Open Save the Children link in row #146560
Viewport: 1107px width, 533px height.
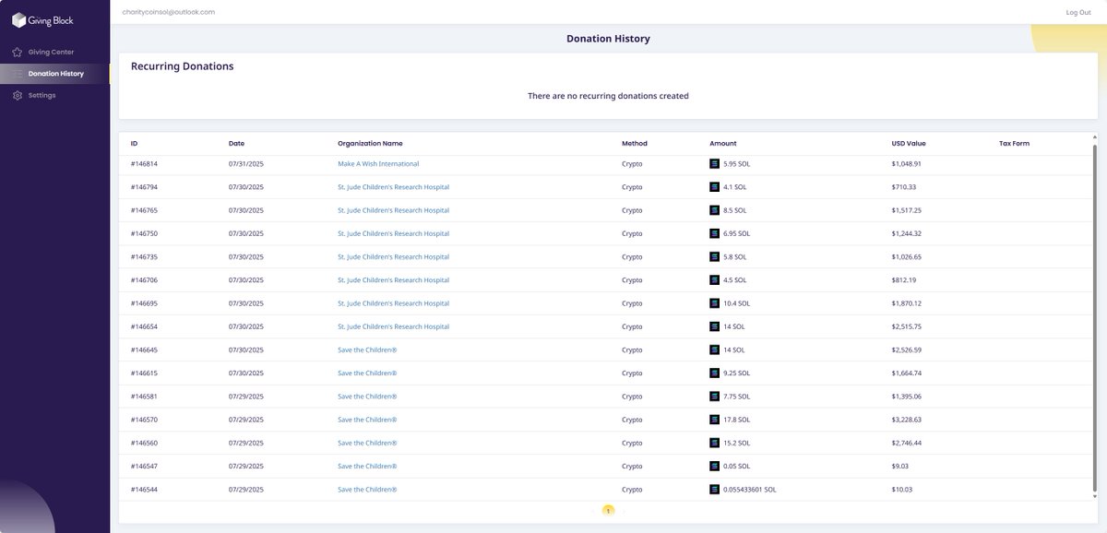[367, 443]
